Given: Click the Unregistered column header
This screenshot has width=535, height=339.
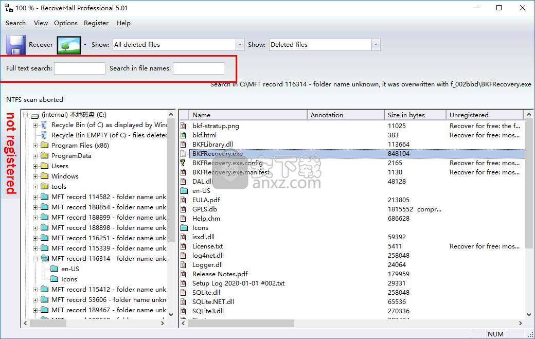Looking at the screenshot, I should [x=485, y=115].
